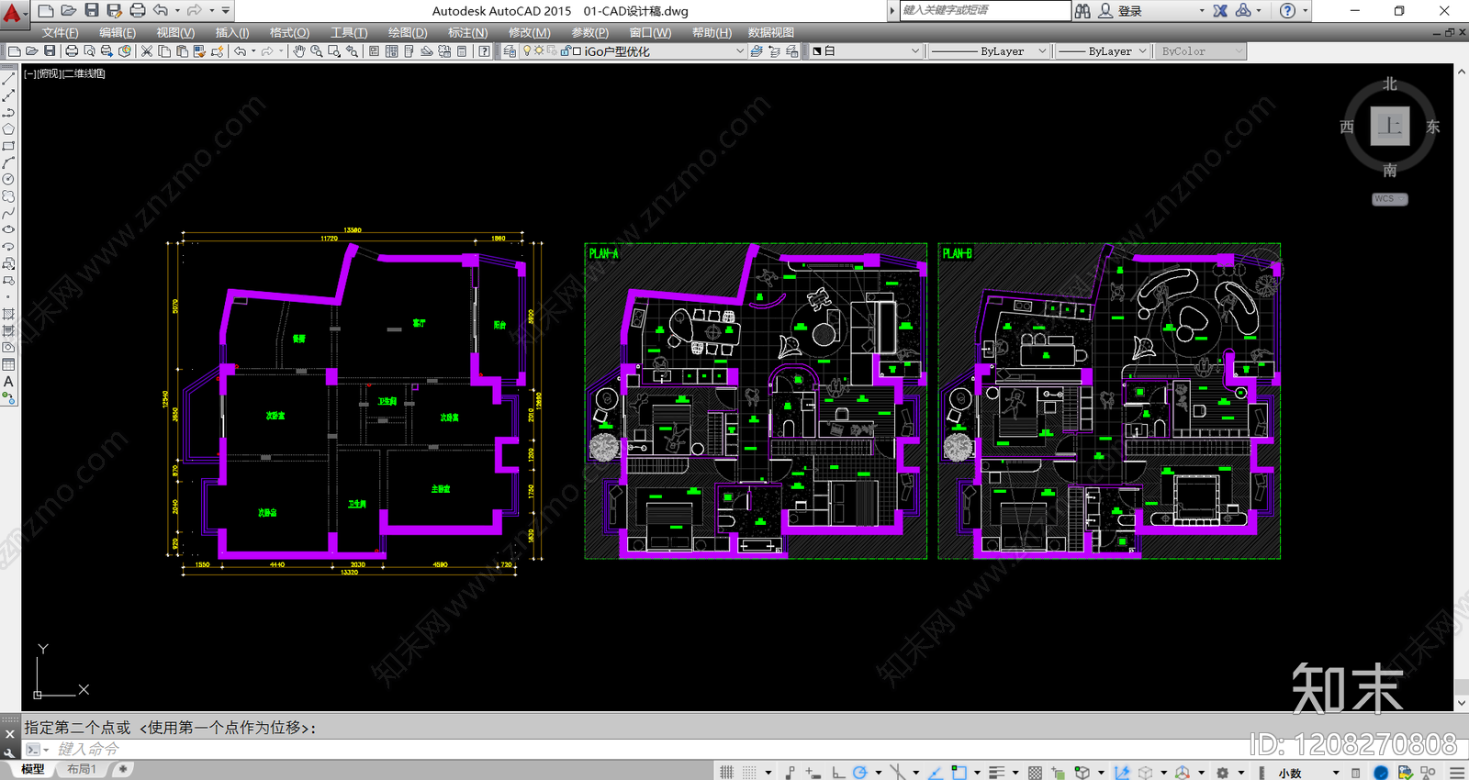Open the ByColor plot style dropdown
Image resolution: width=1469 pixels, height=780 pixels.
(x=1200, y=51)
